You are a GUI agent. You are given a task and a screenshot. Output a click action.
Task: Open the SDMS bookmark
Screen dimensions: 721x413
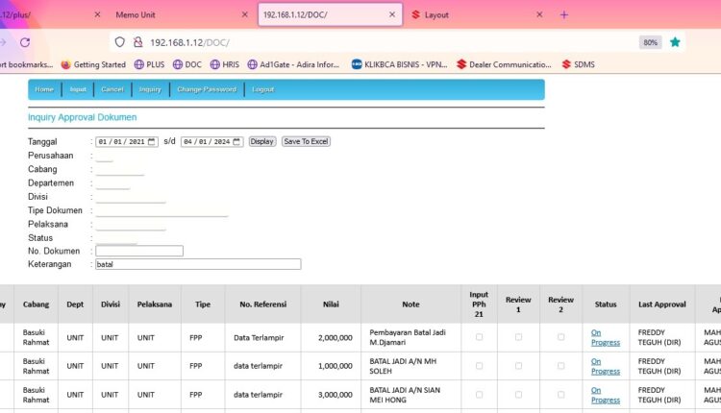click(578, 64)
